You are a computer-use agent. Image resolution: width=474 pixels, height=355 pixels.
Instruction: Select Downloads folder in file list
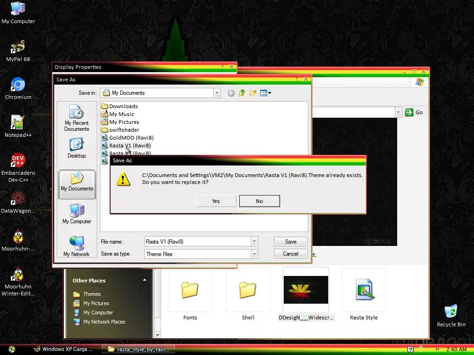(120, 106)
